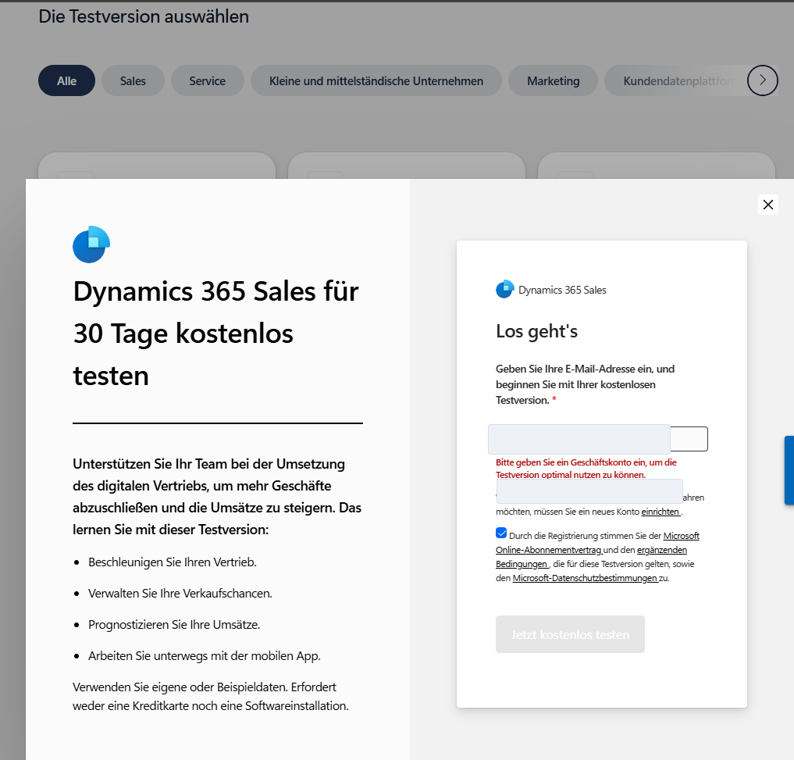Open the einrichten link for new account
This screenshot has width=794, height=760.
pos(660,512)
